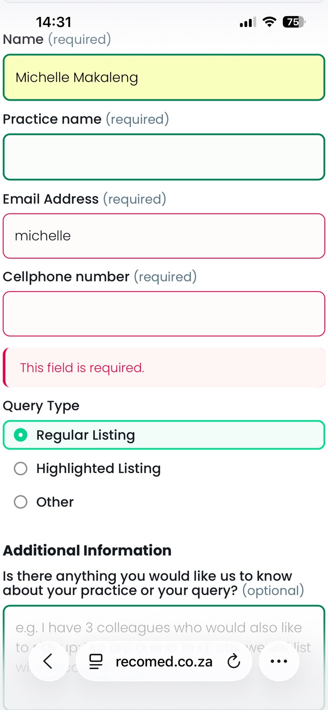Image resolution: width=328 pixels, height=710 pixels.
Task: Click the empty Cellphone number field
Action: tap(164, 314)
